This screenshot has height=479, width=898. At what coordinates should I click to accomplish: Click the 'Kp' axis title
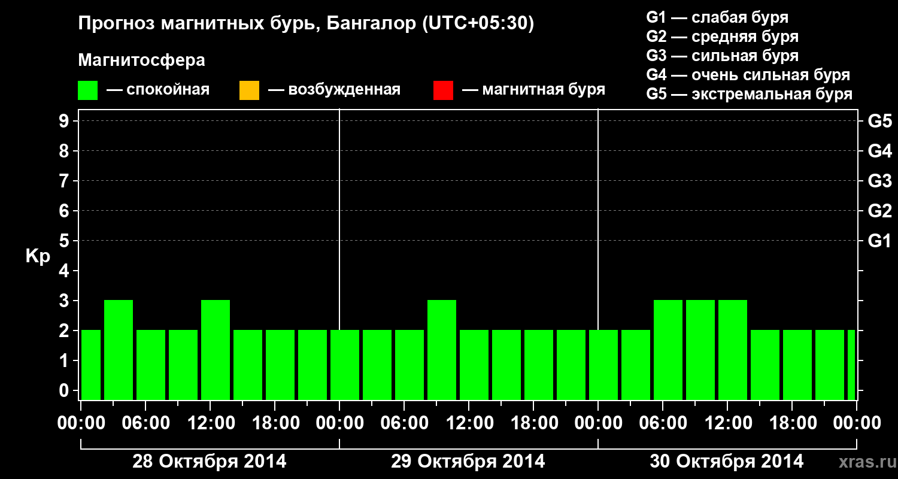(38, 256)
